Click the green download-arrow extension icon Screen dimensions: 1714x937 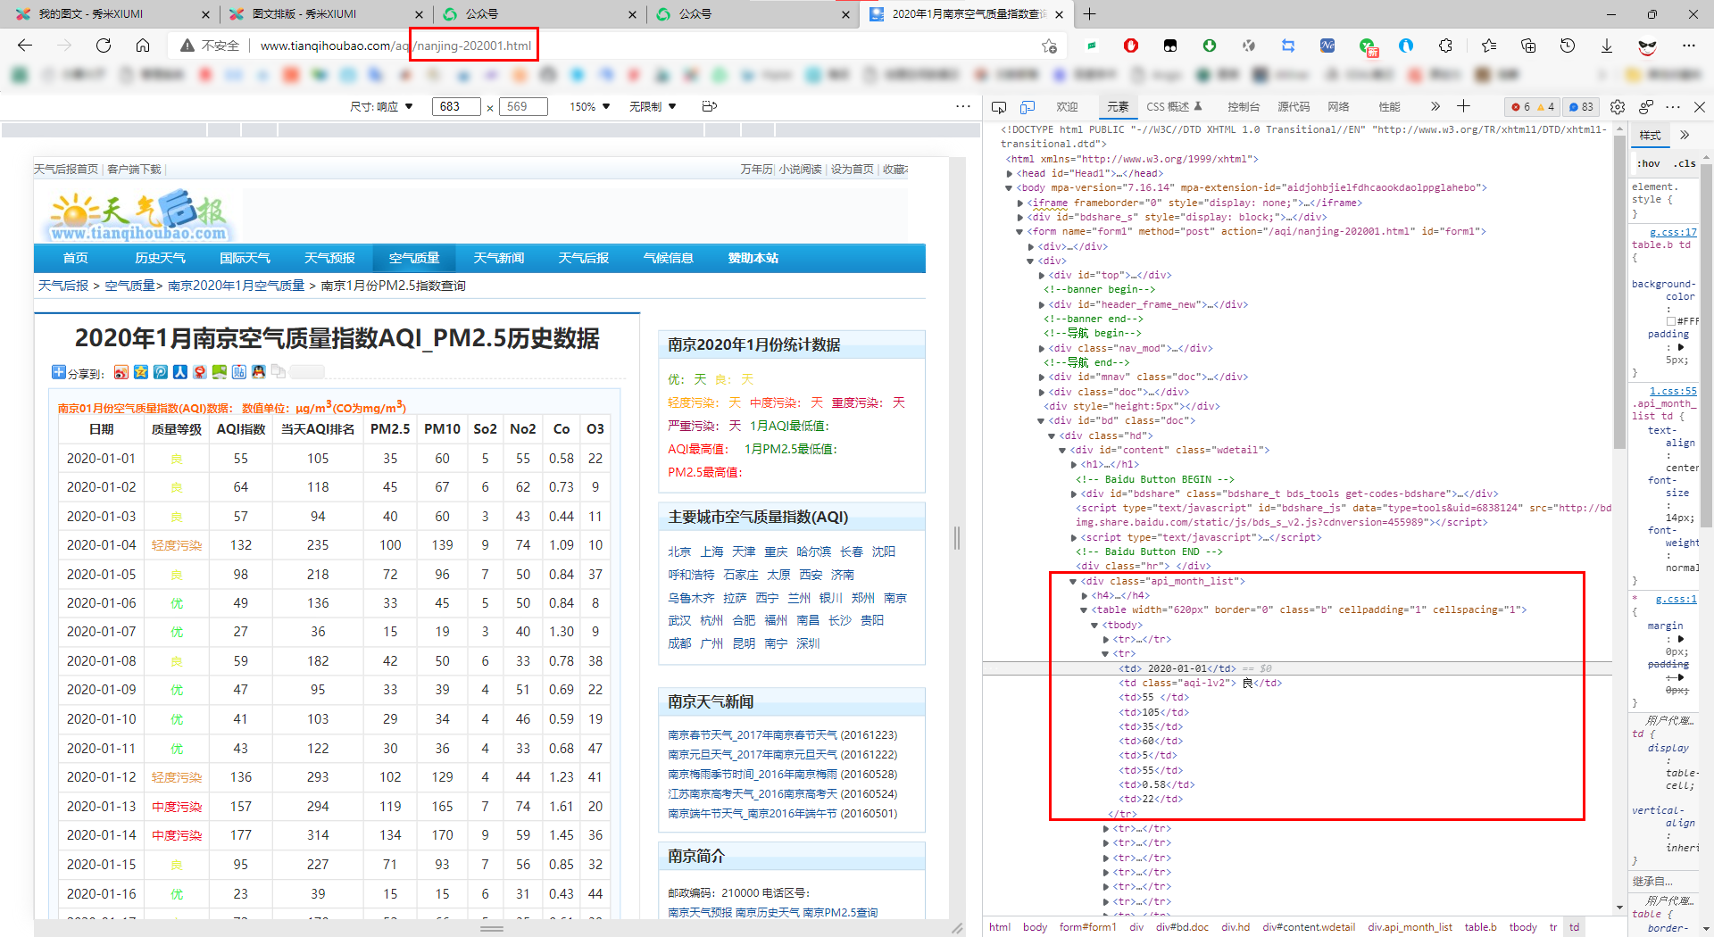coord(1210,46)
